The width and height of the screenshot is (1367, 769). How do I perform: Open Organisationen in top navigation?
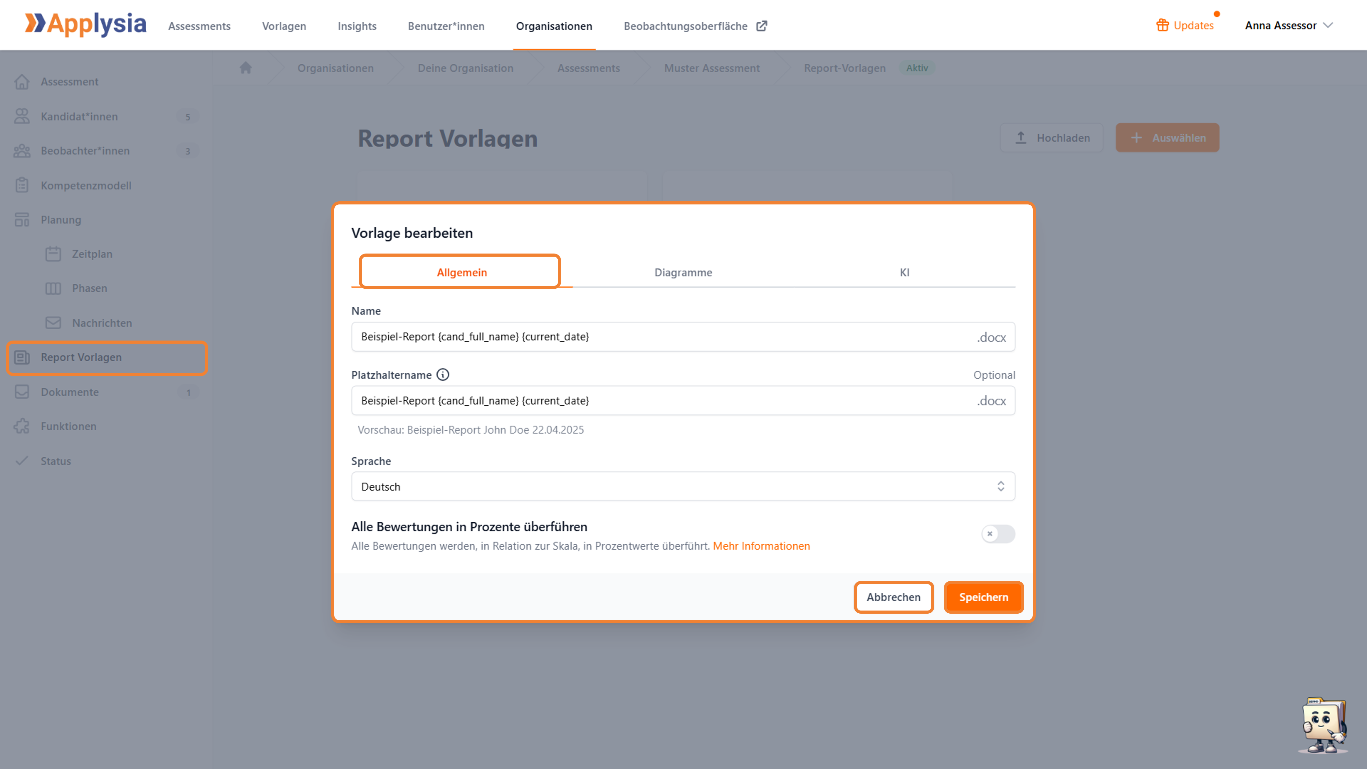(554, 26)
